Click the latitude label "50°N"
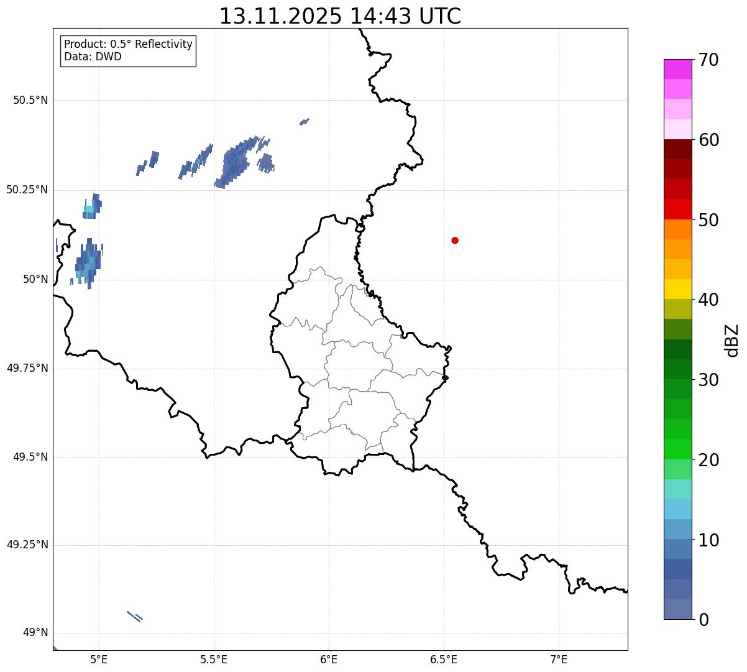 35,280
